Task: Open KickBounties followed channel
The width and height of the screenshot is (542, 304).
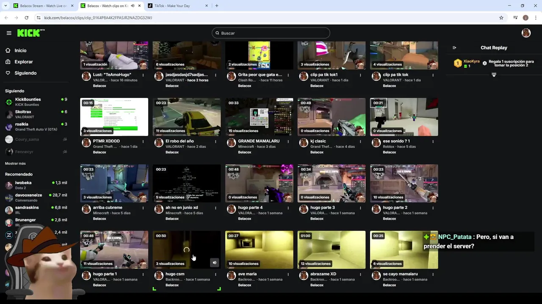Action: click(36, 102)
